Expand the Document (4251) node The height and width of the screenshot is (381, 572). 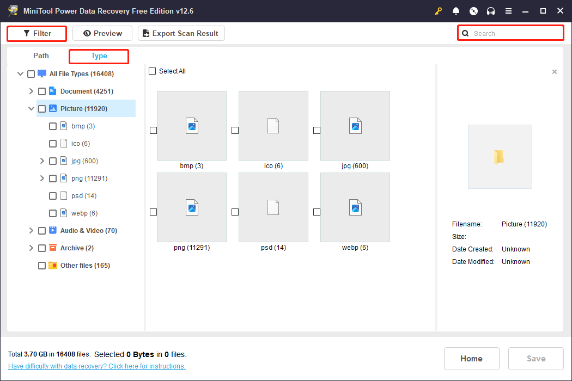tap(31, 91)
